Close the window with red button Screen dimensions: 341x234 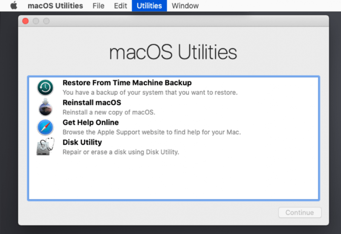coord(26,21)
